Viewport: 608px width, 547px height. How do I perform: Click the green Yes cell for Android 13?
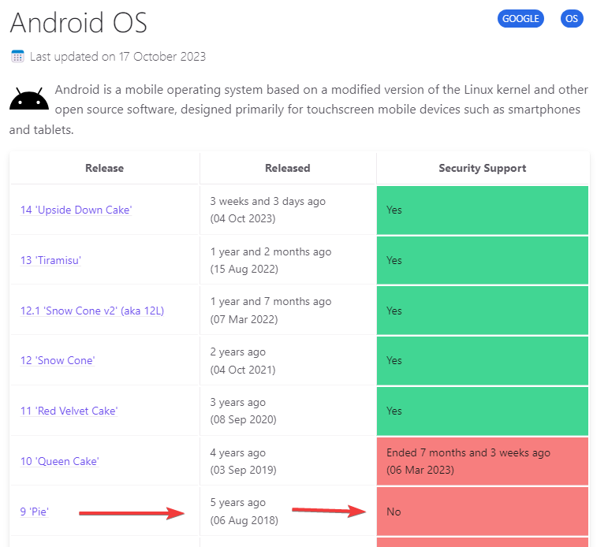click(483, 260)
